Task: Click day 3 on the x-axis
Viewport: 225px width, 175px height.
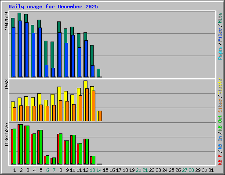Action: (x=28, y=170)
